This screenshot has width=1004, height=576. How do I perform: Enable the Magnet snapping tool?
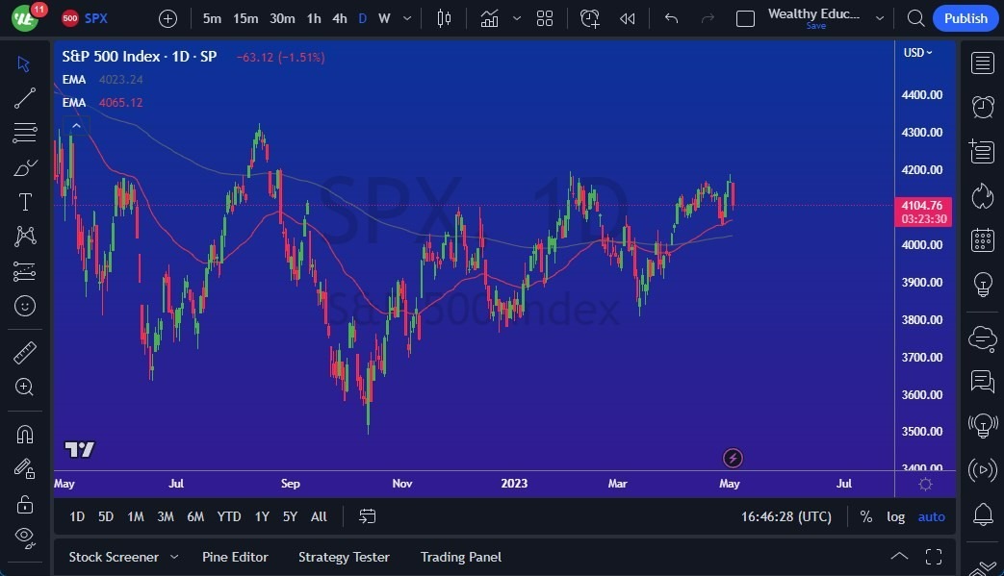(24, 435)
